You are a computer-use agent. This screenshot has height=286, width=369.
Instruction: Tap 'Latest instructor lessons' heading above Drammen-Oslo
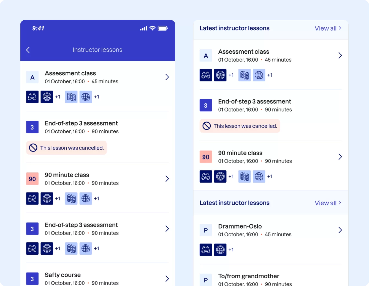click(x=235, y=203)
